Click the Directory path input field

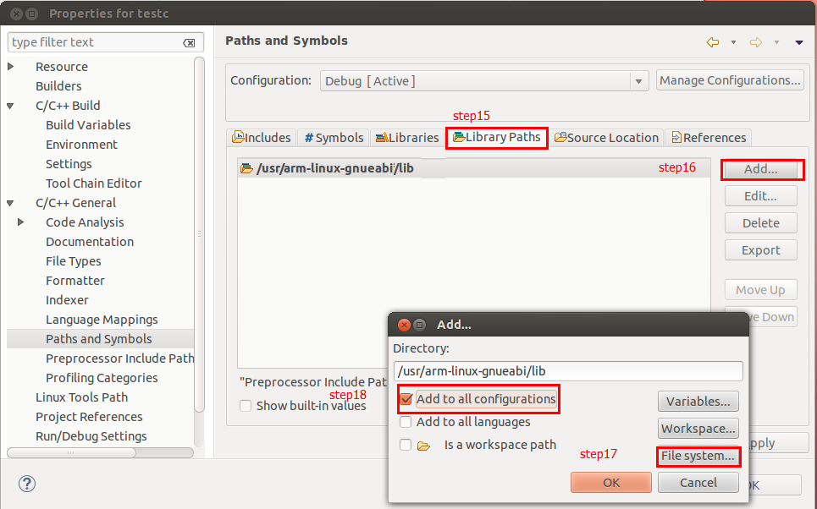point(568,371)
